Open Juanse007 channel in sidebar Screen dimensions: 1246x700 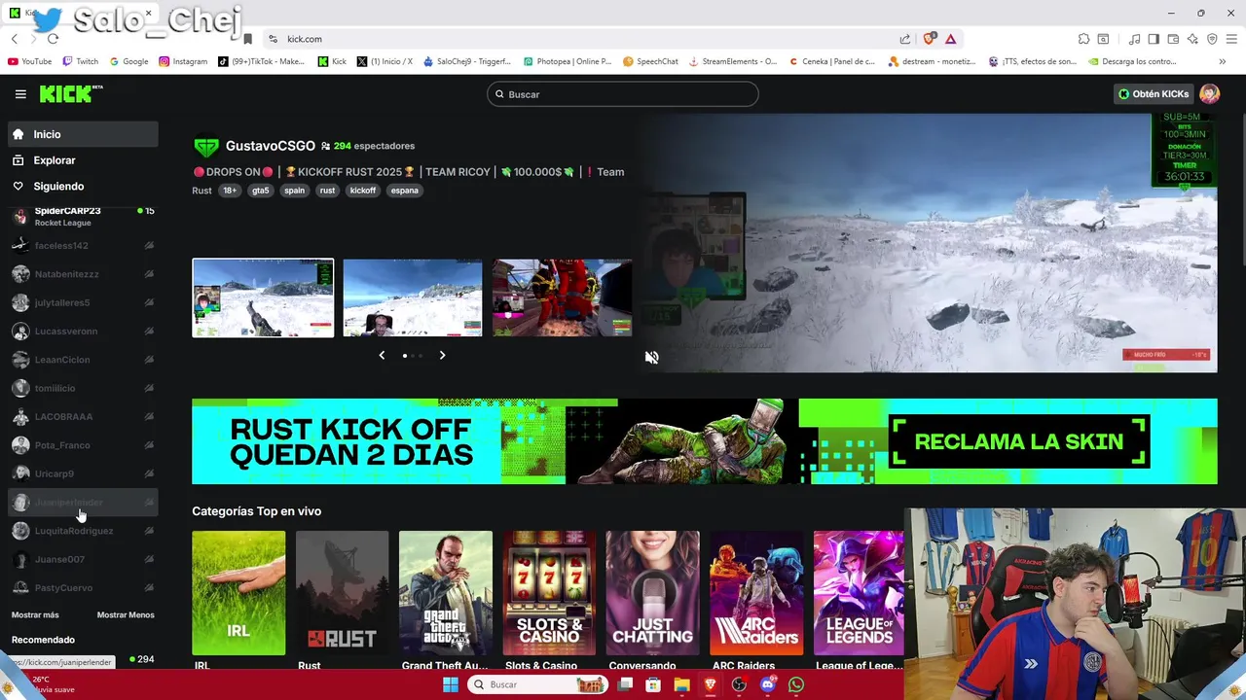[x=83, y=559]
